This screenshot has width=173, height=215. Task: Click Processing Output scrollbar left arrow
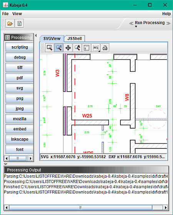tap(7, 207)
